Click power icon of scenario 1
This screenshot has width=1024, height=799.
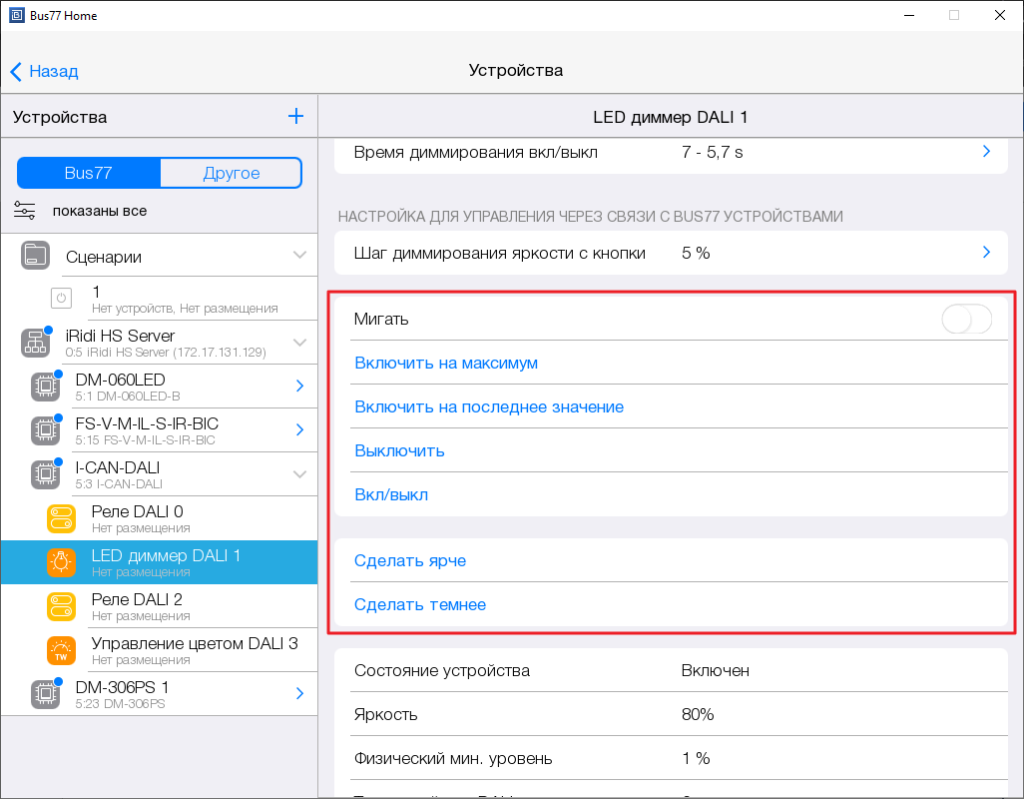(61, 299)
